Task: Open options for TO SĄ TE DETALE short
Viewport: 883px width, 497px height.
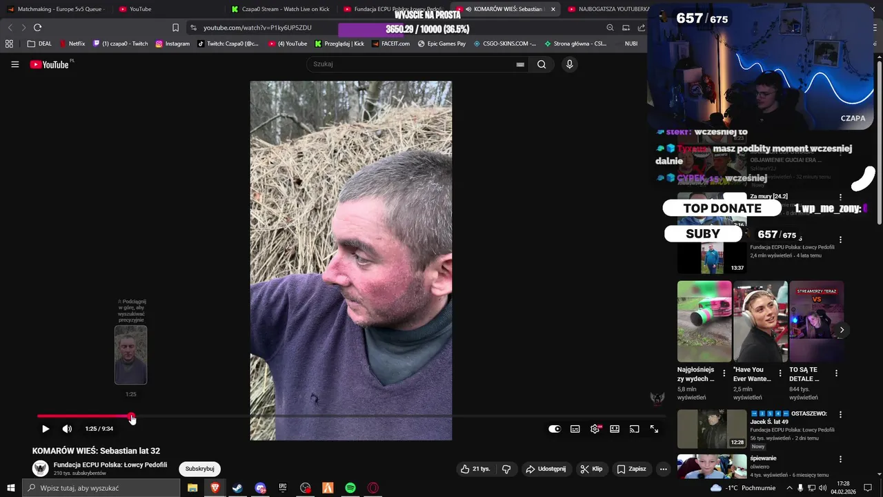Action: pyautogui.click(x=836, y=373)
